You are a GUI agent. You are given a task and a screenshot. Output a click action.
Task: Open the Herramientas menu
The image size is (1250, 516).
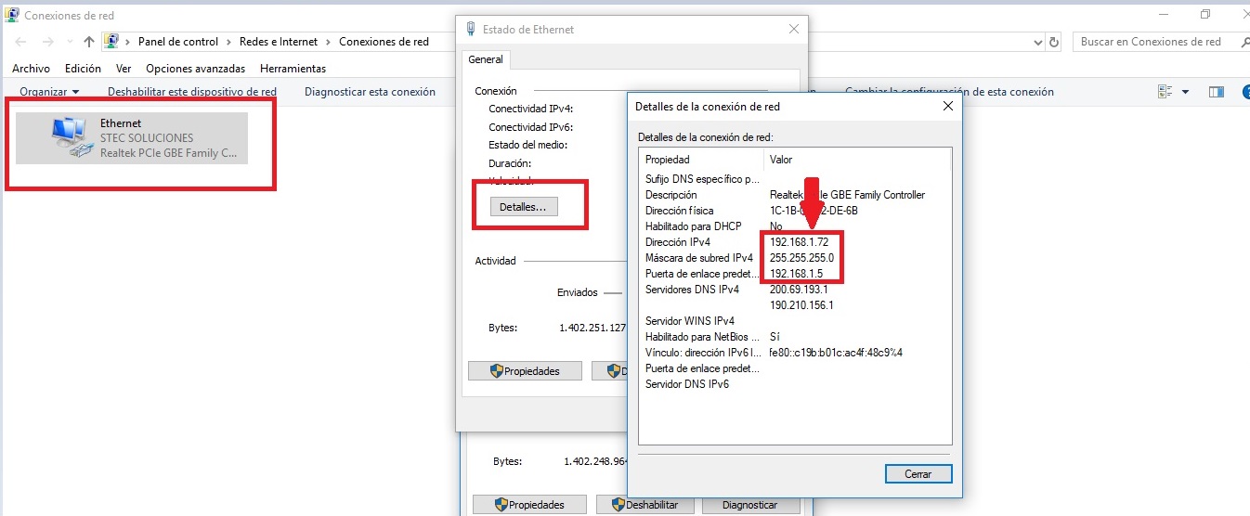coord(293,69)
